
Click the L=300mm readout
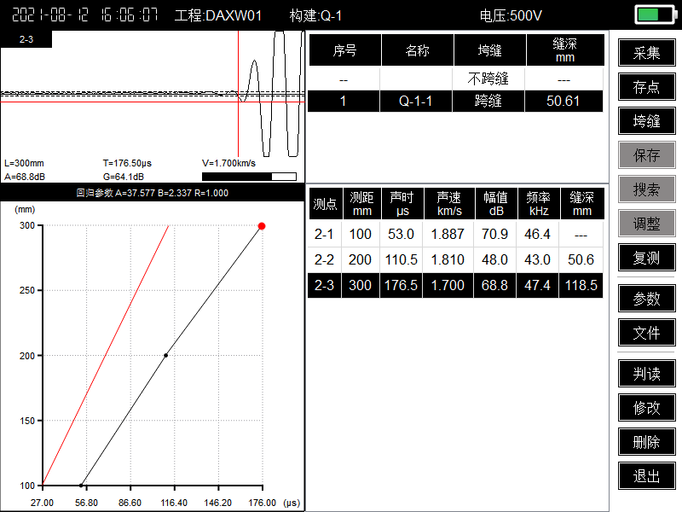[24, 163]
